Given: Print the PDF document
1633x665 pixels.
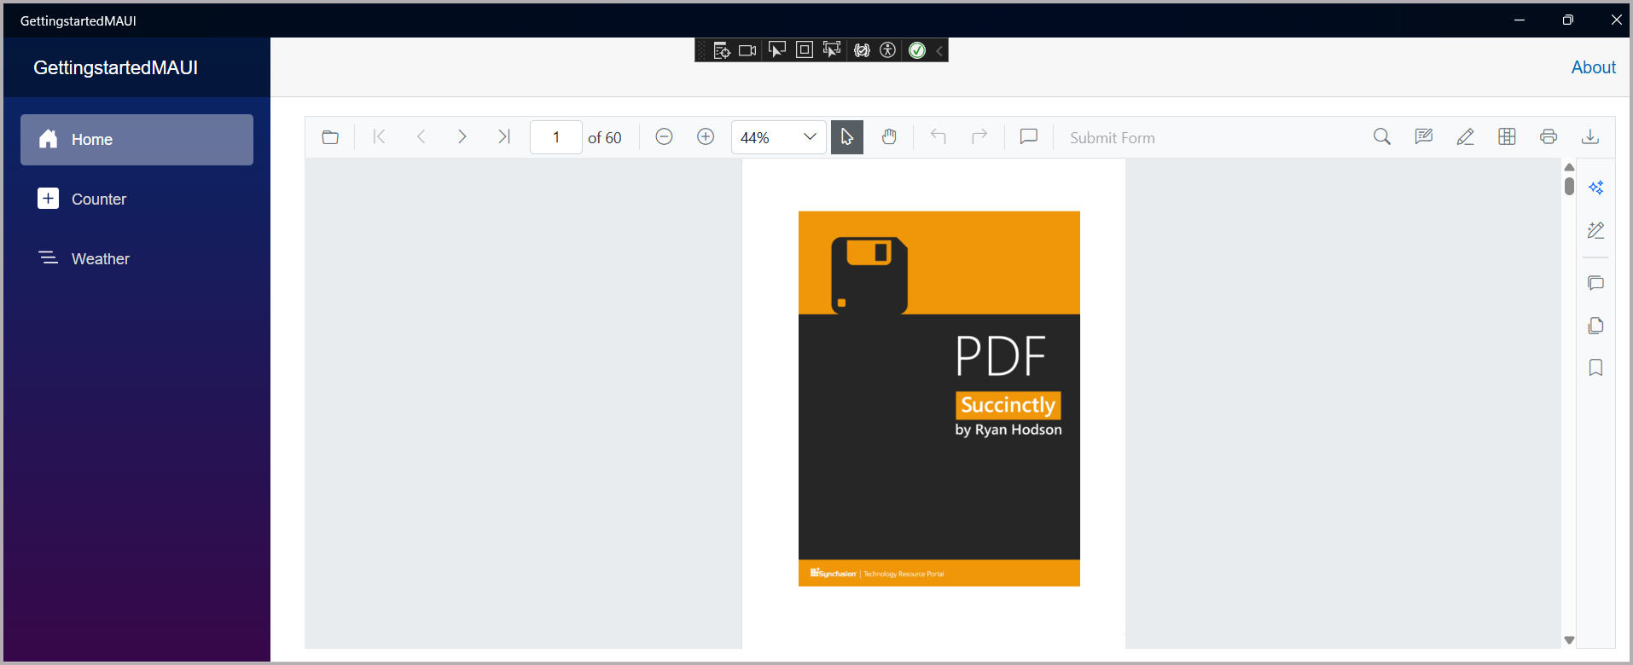Looking at the screenshot, I should (1549, 137).
